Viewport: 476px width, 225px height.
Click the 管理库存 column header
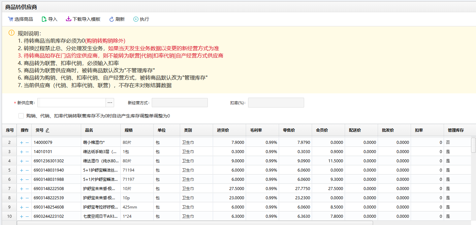456,130
